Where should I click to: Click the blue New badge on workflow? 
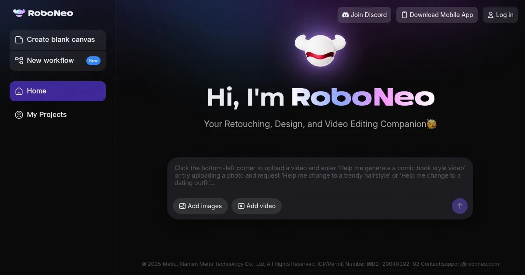(x=93, y=61)
